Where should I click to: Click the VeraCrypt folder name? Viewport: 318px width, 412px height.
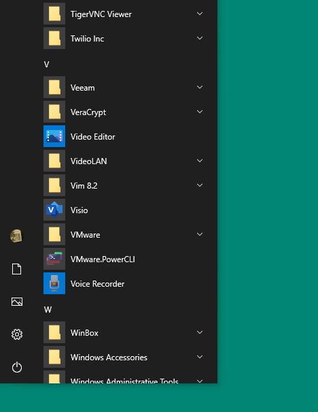click(x=88, y=112)
